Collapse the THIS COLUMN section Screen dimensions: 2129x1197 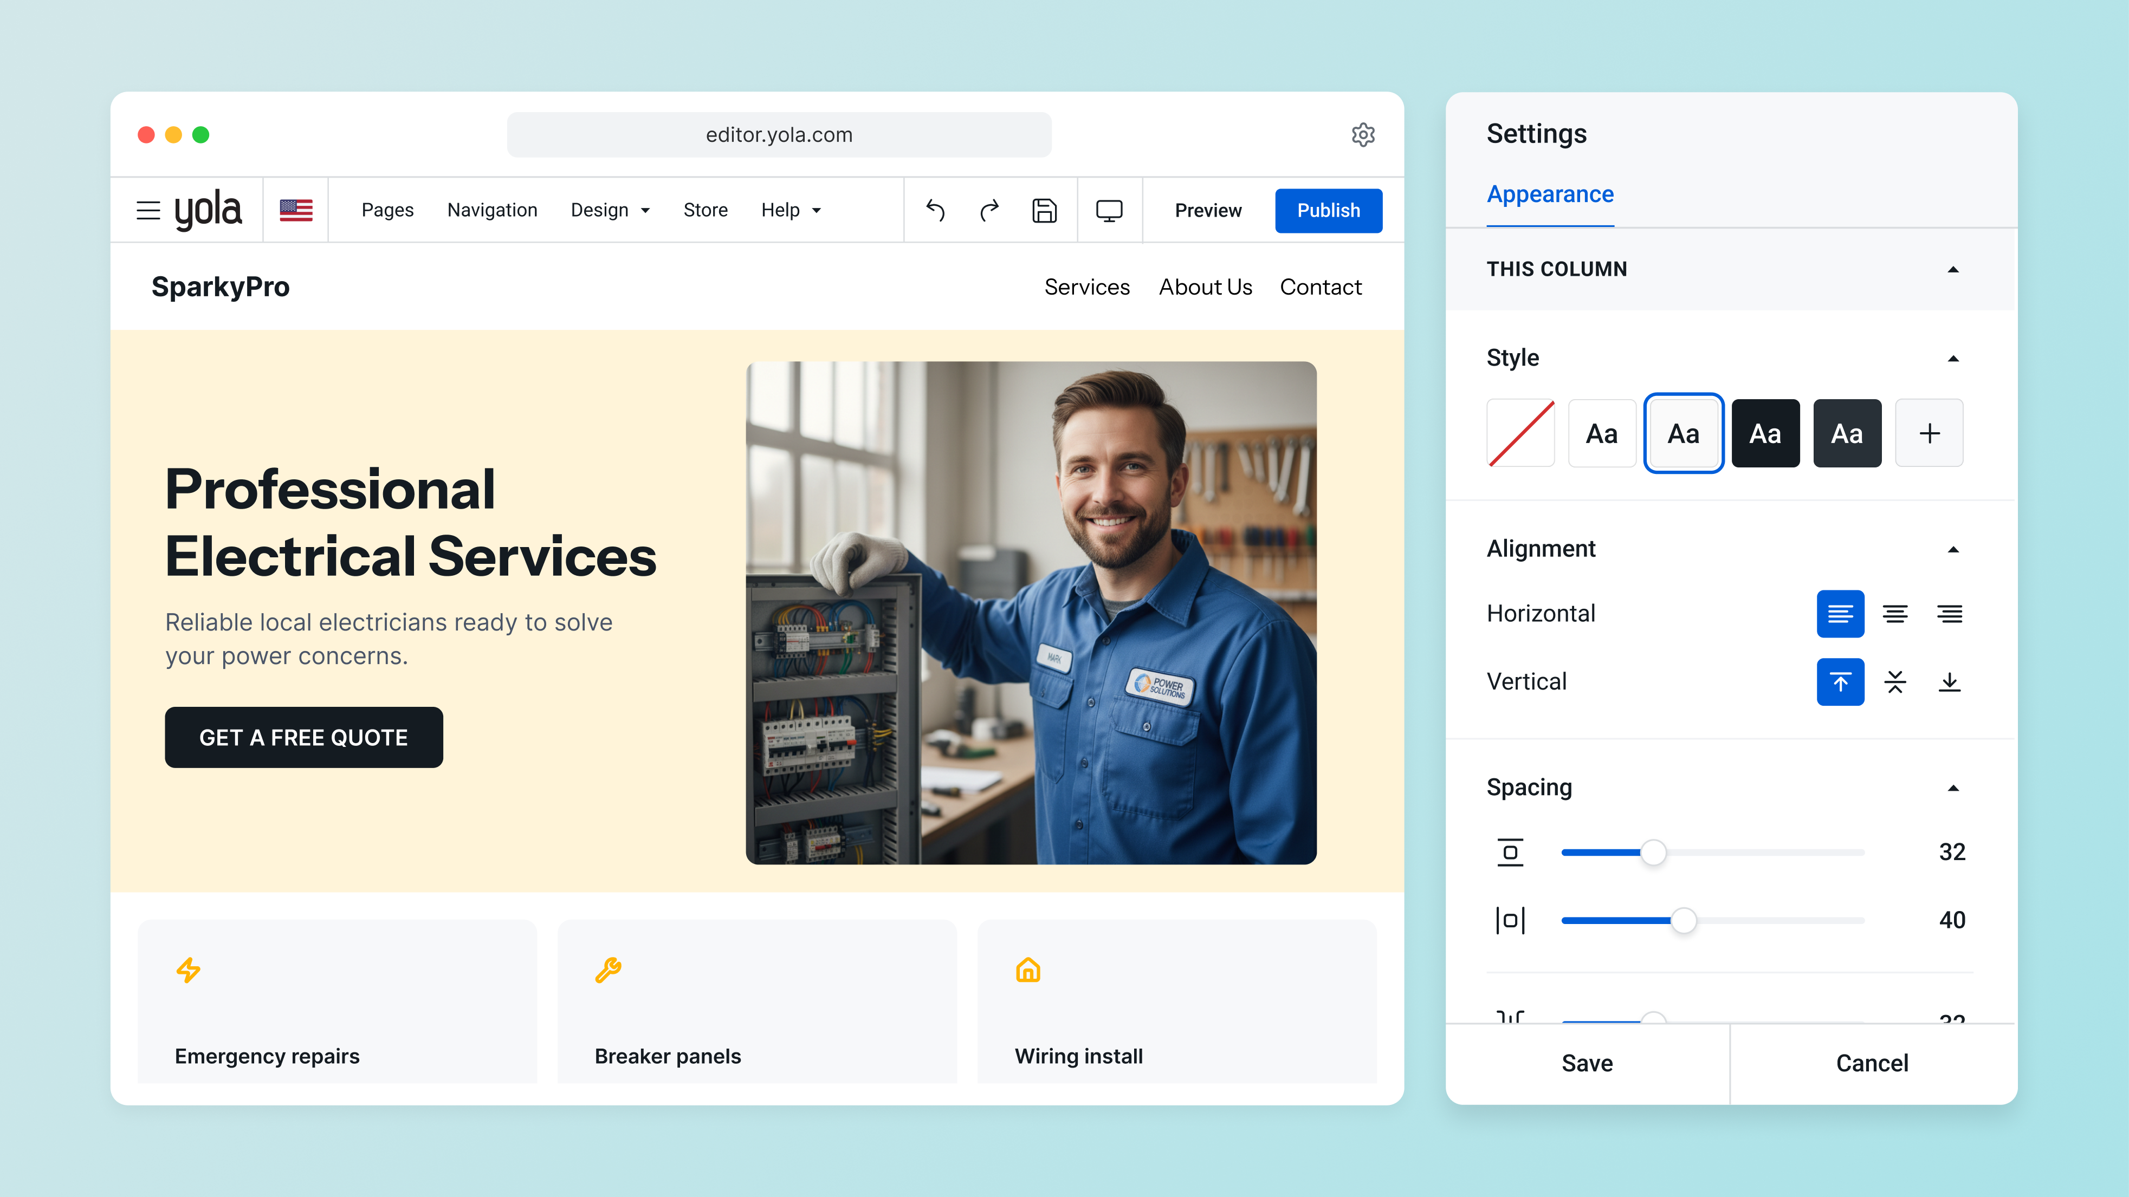1953,269
